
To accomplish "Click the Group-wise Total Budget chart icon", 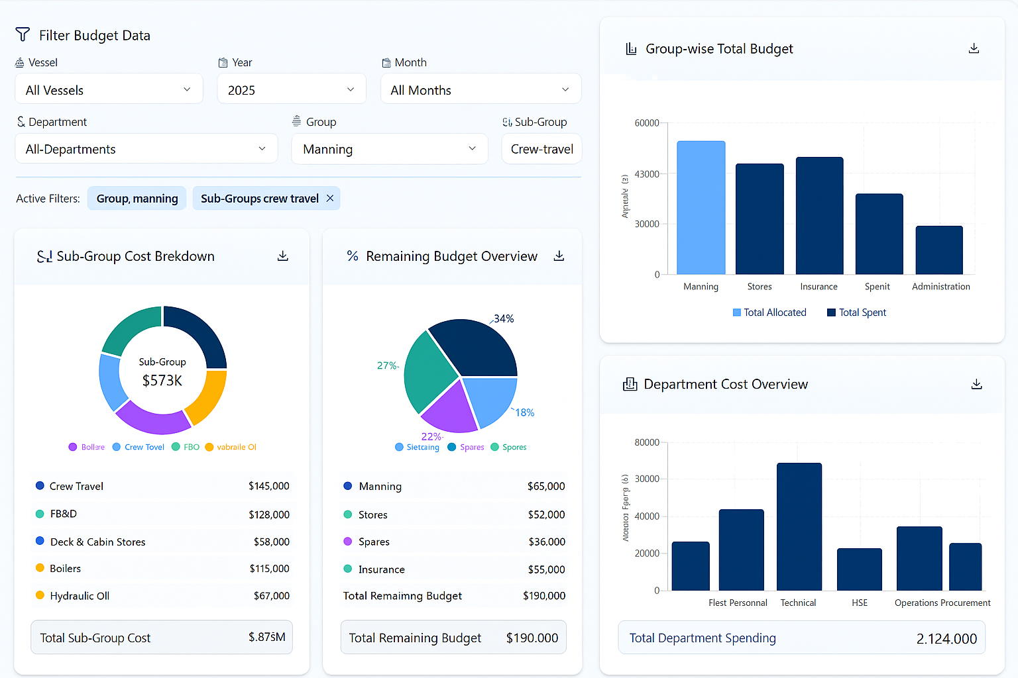I will 631,49.
